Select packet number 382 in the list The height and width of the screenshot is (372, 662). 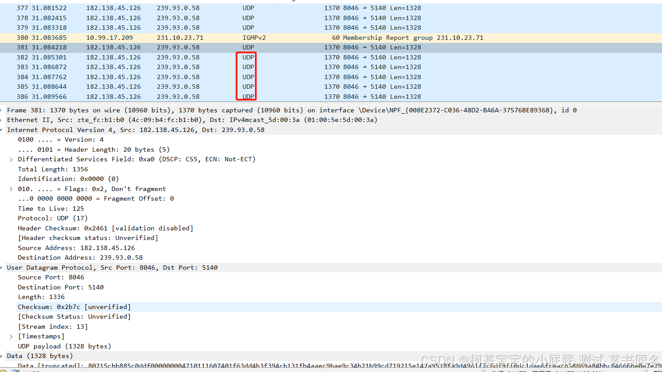[x=331, y=57]
